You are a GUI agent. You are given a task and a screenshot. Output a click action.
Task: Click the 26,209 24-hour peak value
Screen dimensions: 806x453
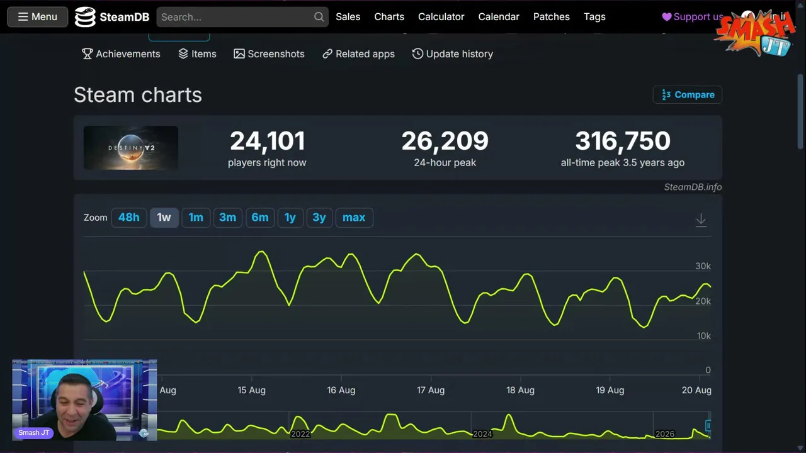point(445,141)
